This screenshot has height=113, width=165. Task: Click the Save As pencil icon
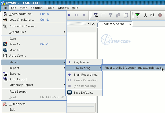(5, 44)
